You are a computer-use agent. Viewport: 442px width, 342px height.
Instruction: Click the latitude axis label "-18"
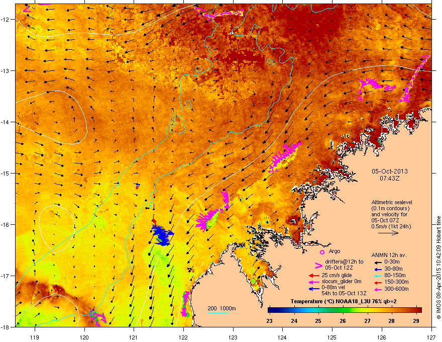point(6,327)
